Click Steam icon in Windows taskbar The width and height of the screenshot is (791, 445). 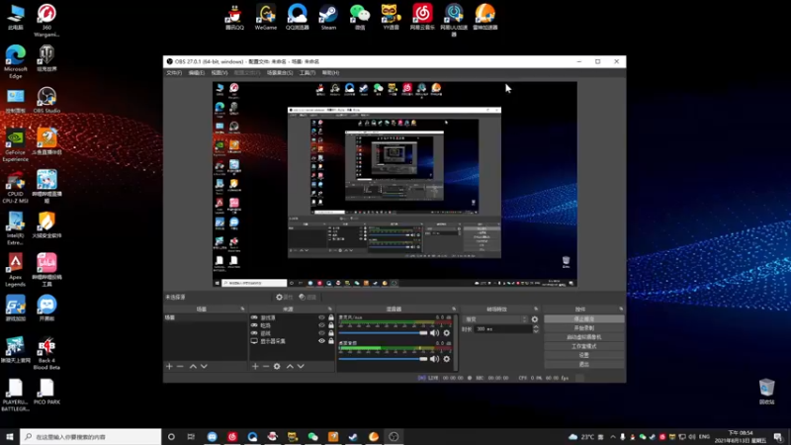tap(353, 437)
